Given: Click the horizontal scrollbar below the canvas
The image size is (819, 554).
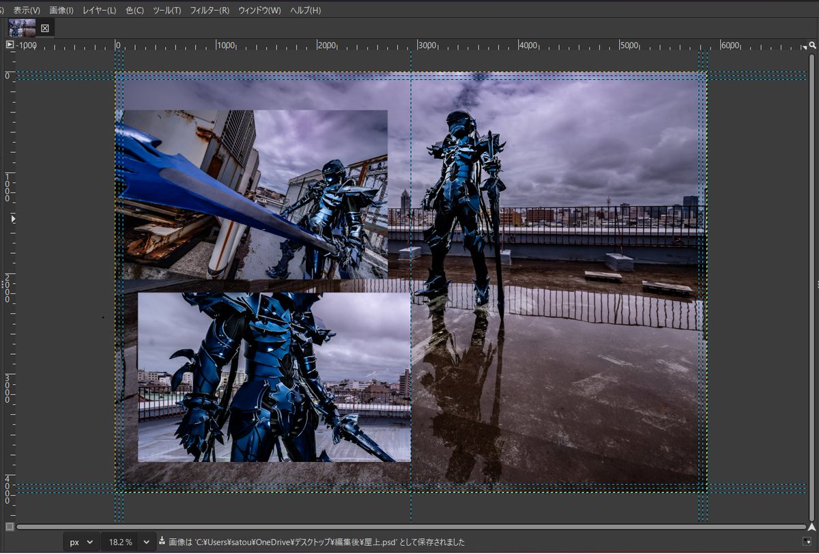Looking at the screenshot, I should click(411, 527).
